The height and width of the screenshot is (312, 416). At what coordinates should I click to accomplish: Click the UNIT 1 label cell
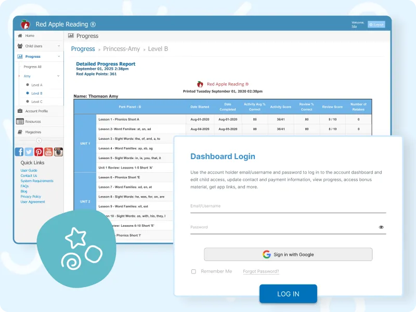[85, 144]
